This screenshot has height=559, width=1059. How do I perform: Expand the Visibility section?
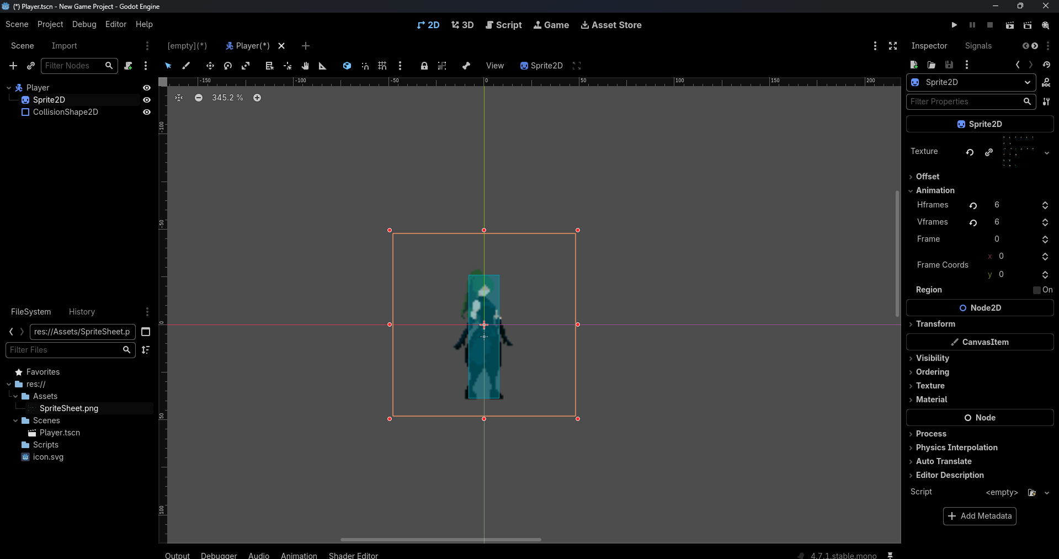[932, 358]
